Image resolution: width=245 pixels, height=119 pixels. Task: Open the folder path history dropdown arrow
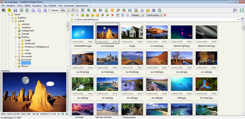(x=238, y=20)
